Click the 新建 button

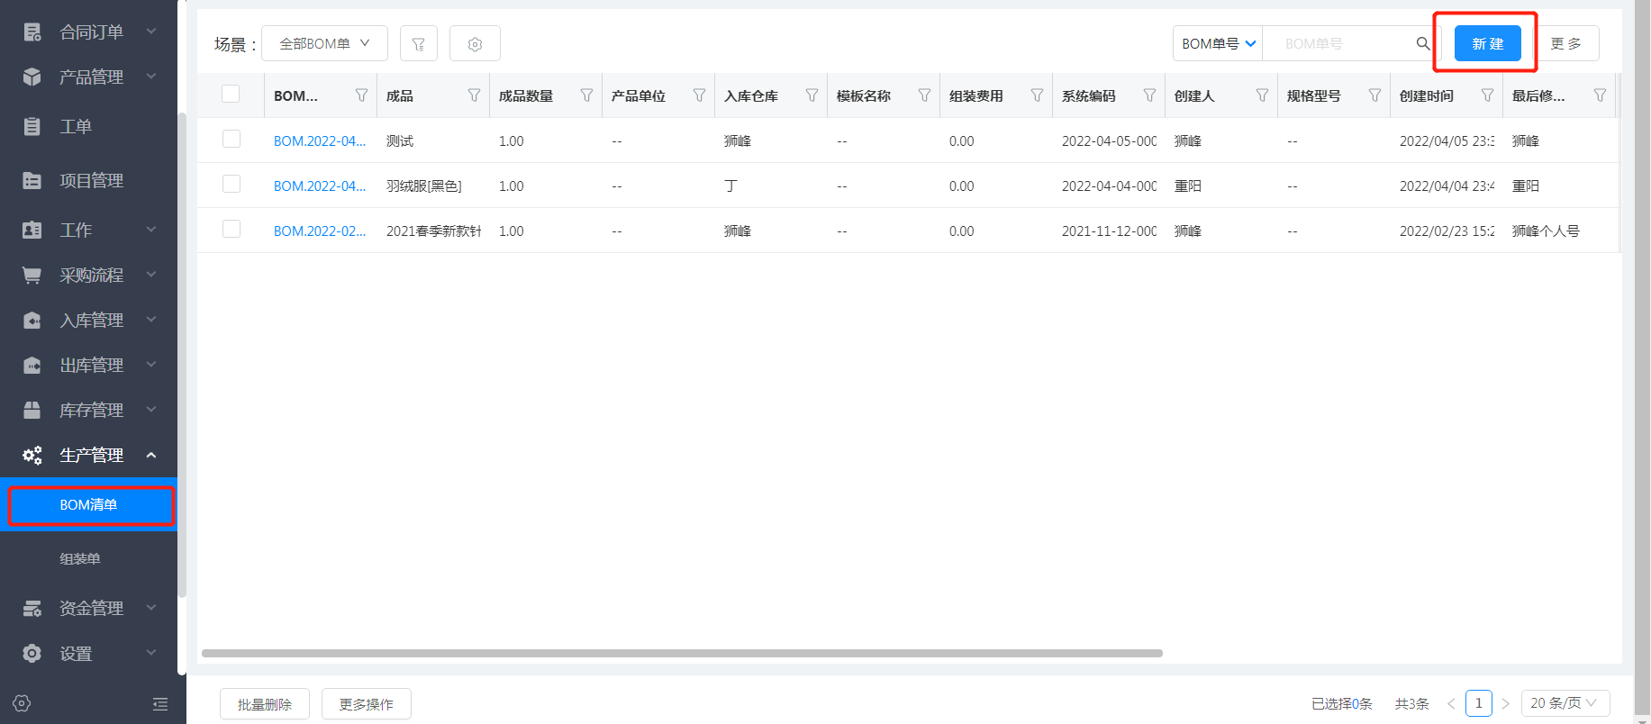tap(1487, 43)
